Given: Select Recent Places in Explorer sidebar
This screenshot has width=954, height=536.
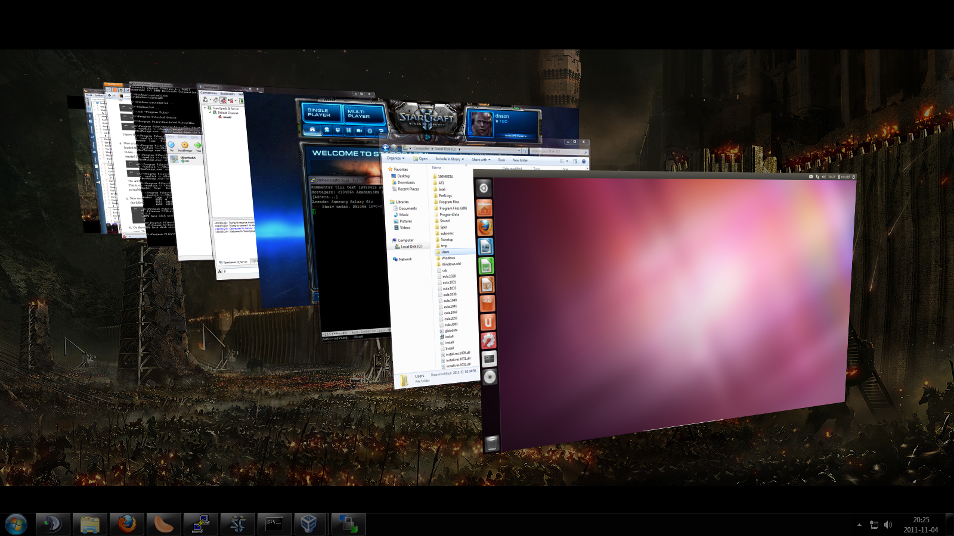Looking at the screenshot, I should pyautogui.click(x=405, y=189).
